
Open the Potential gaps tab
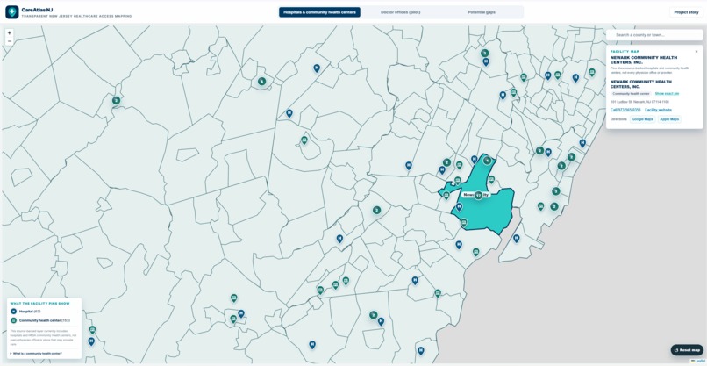tap(482, 12)
